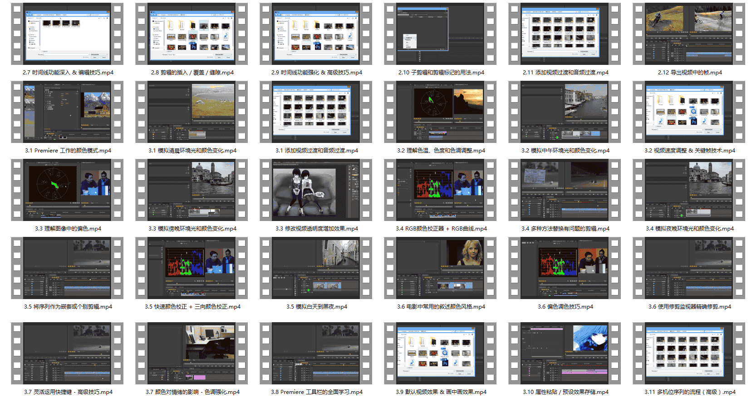Open the 3.10 属性粘贴 video thumbnail

pyautogui.click(x=565, y=354)
